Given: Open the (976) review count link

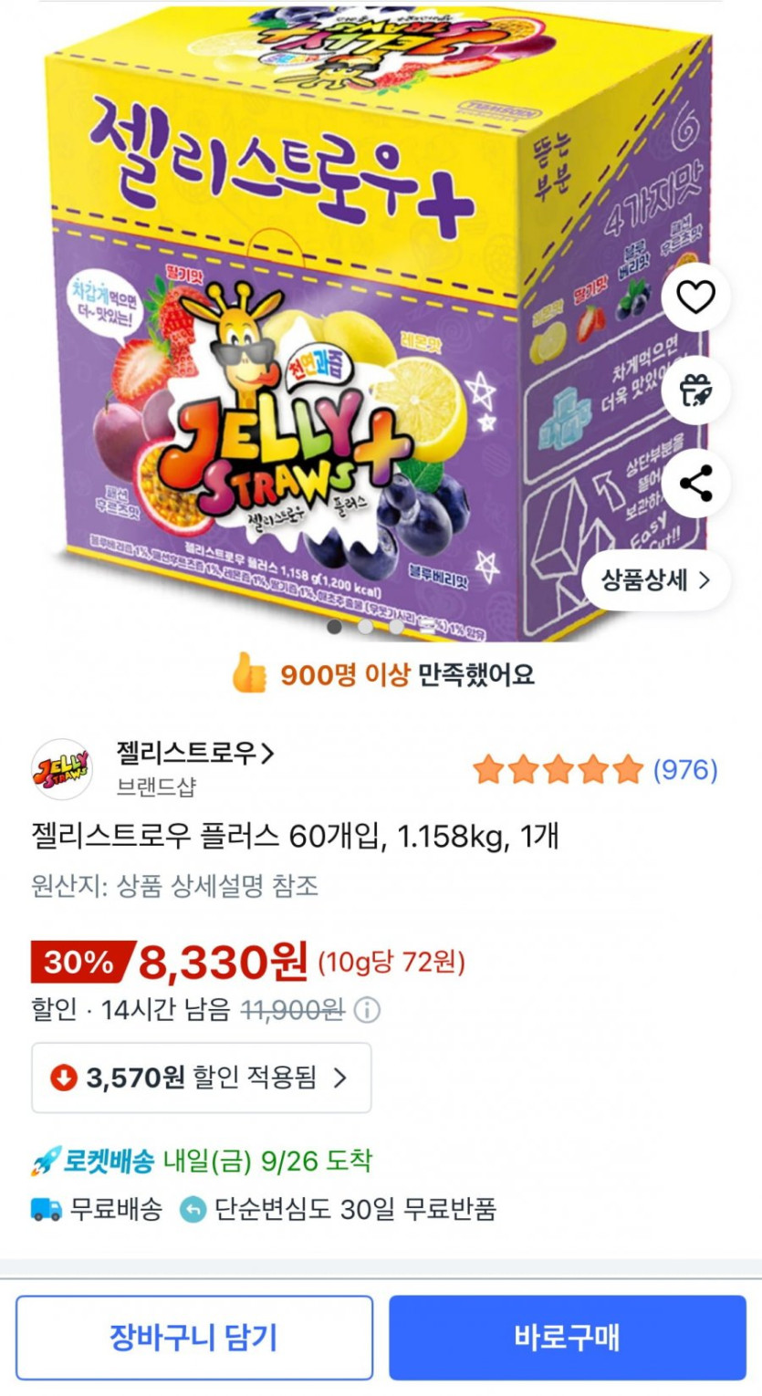Looking at the screenshot, I should click(x=685, y=770).
